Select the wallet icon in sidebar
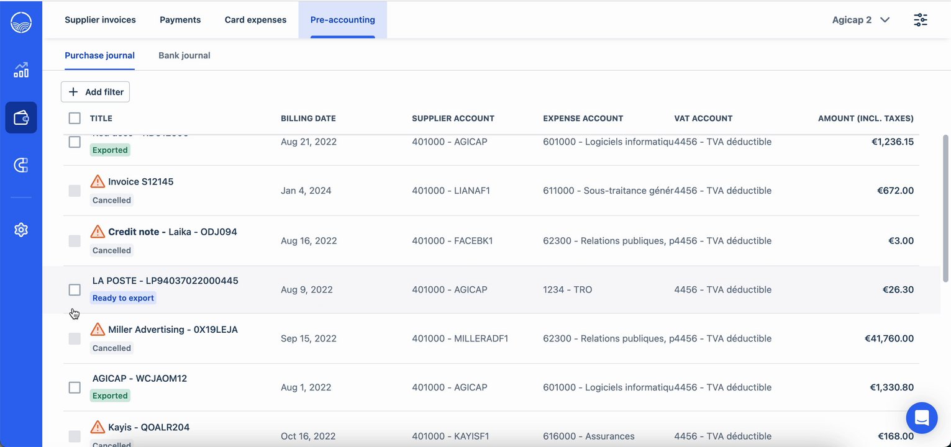The image size is (951, 447). coord(21,117)
